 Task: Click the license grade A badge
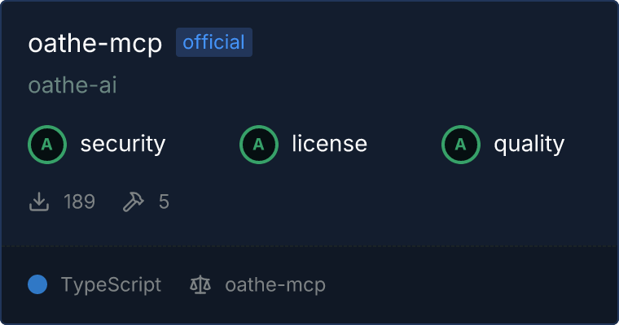[259, 145]
